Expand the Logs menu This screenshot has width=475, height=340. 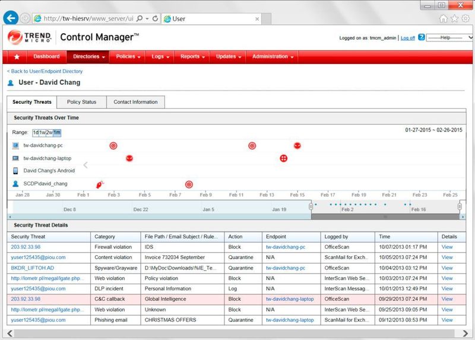160,57
